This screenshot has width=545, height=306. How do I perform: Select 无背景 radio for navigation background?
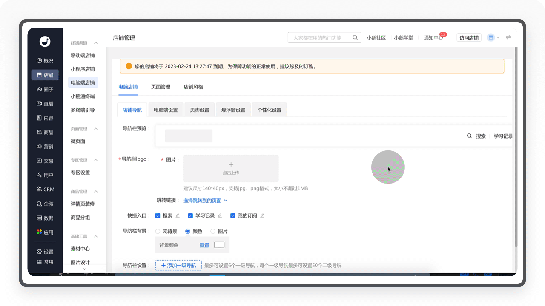(158, 231)
